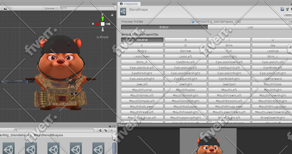This screenshot has height=154, width=292.
Task: Click the prefab cube icon in field
Action: point(193,22)
